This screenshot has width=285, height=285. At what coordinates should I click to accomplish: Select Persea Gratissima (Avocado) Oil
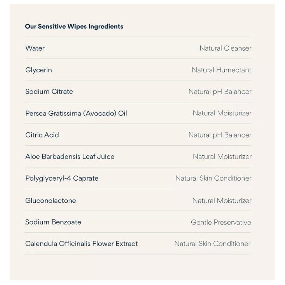76,113
